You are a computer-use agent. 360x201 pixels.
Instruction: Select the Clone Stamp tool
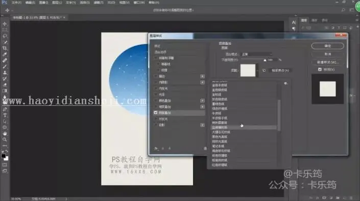click(x=5, y=73)
